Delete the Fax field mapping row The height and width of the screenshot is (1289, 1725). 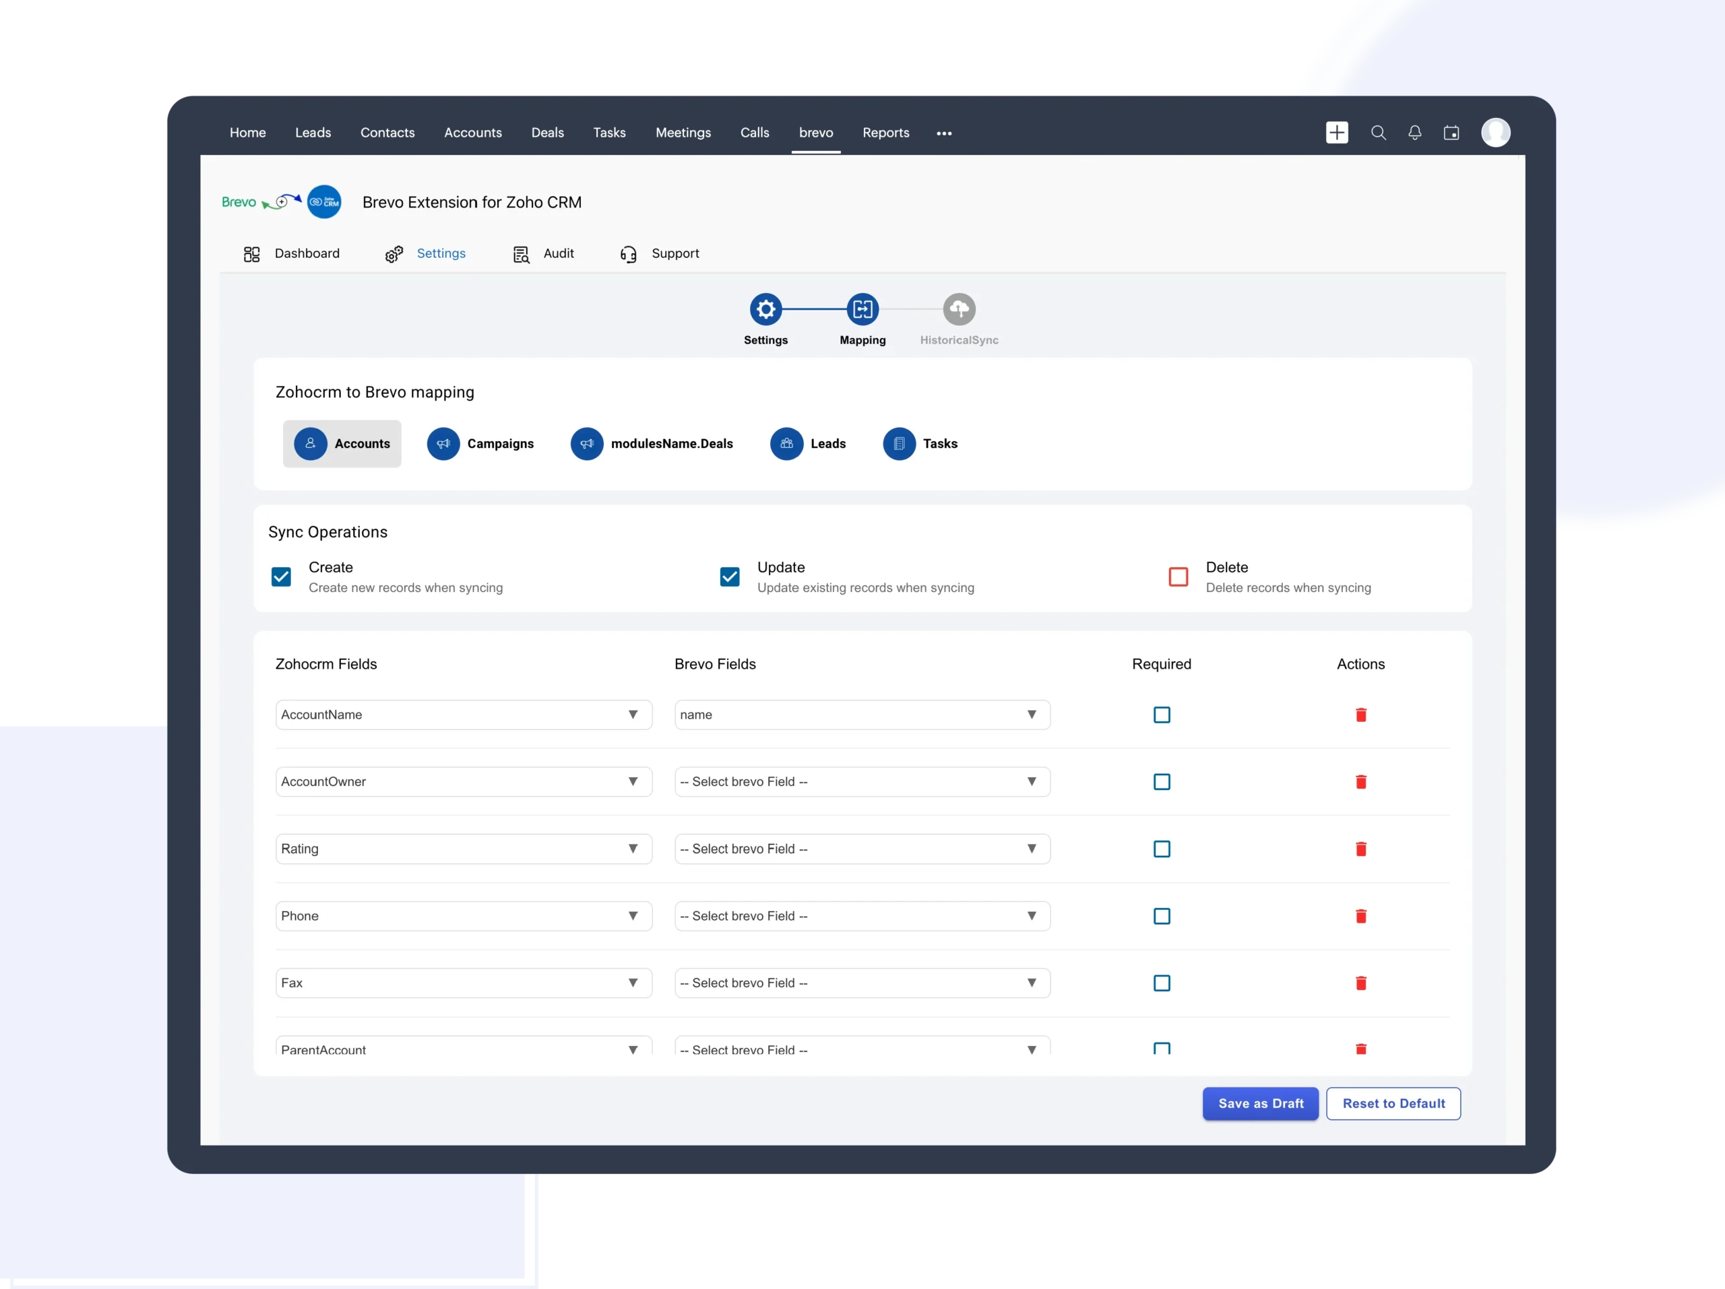1361,983
